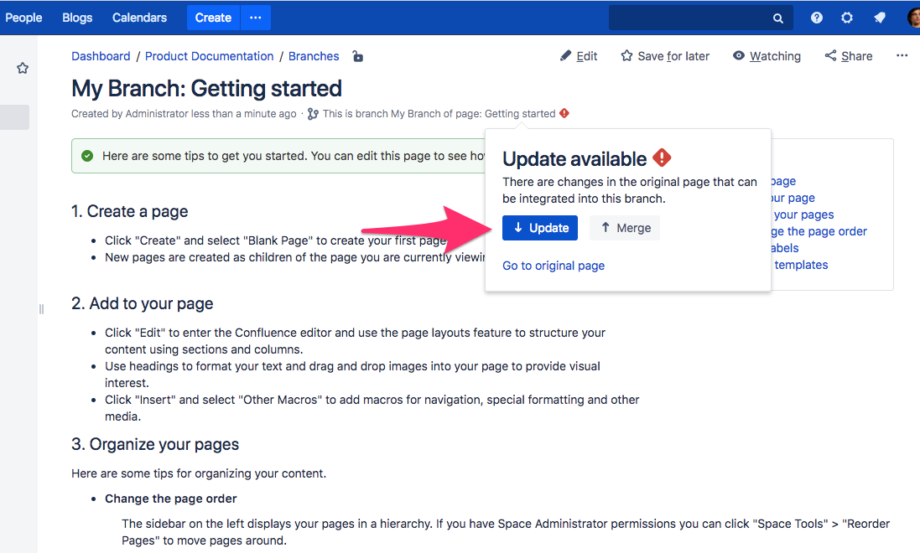This screenshot has width=920, height=553.
Task: Open the Calendars menu item
Action: [x=140, y=18]
